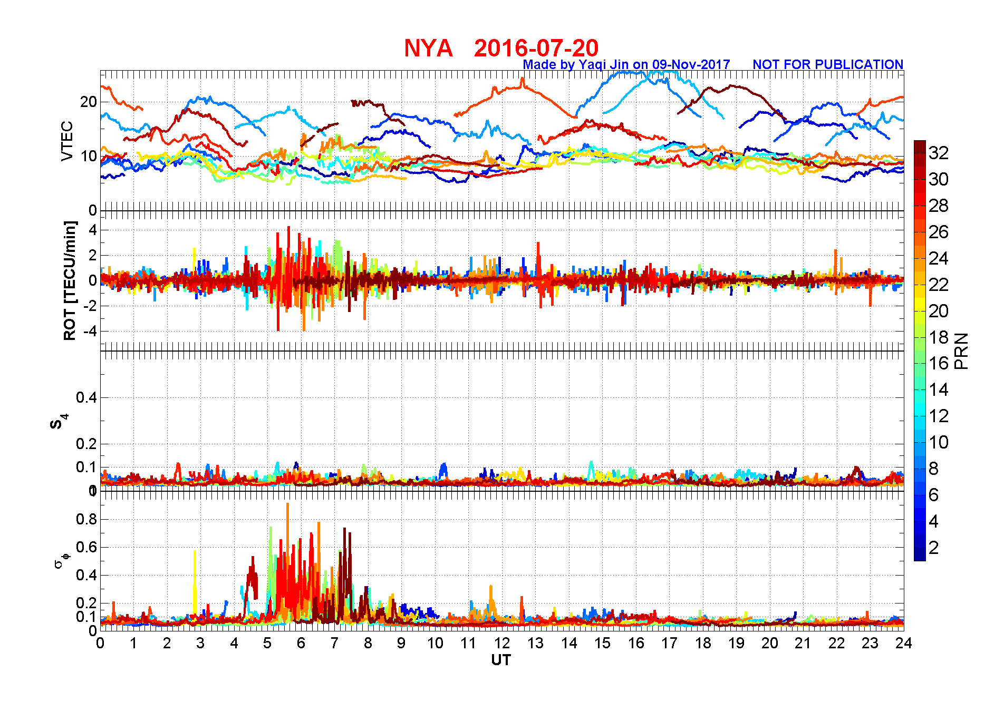The image size is (1004, 701).
Task: Click the dark blue bottom of the PRN colorbar
Action: (x=920, y=554)
